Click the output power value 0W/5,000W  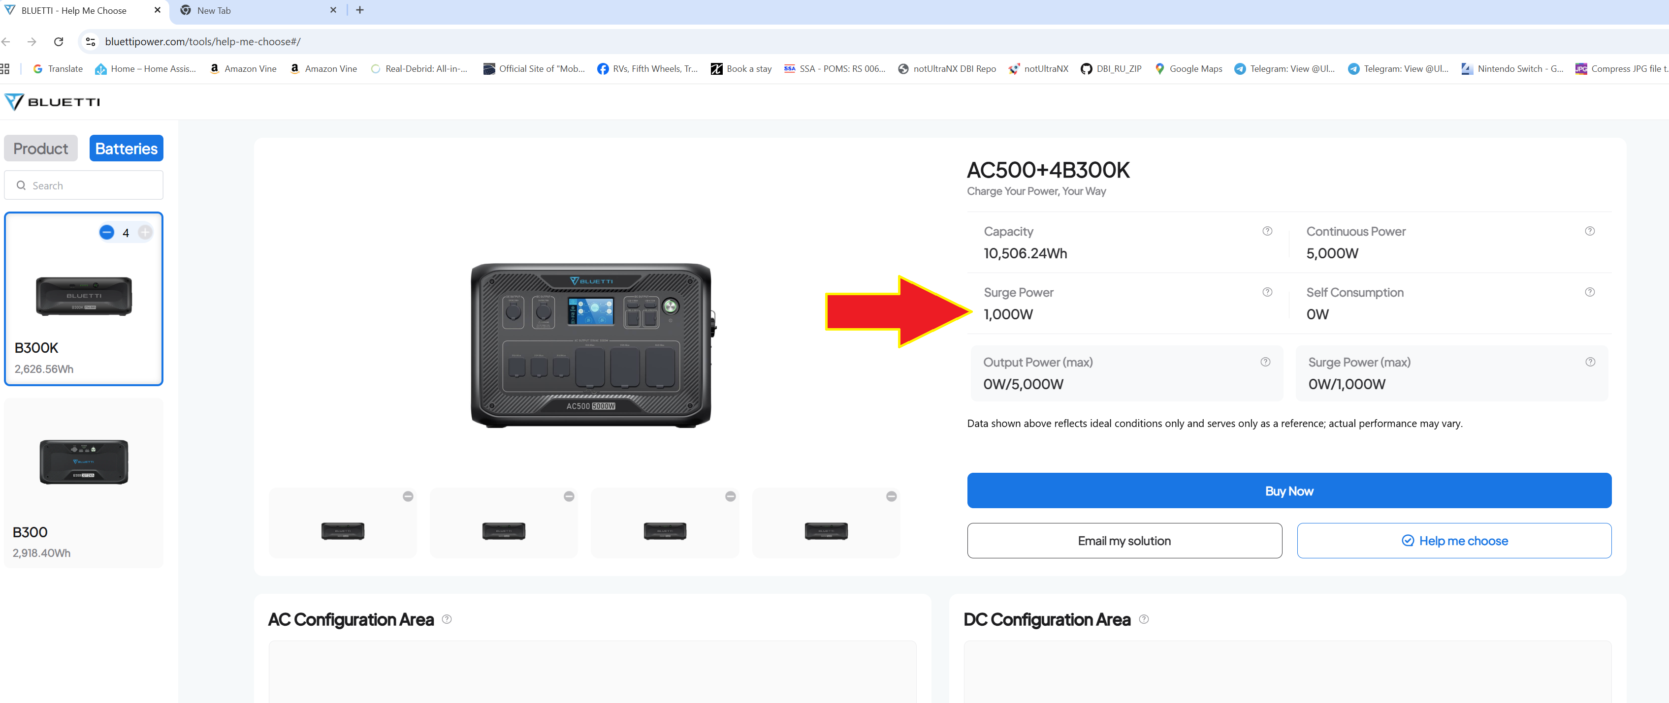[1023, 384]
